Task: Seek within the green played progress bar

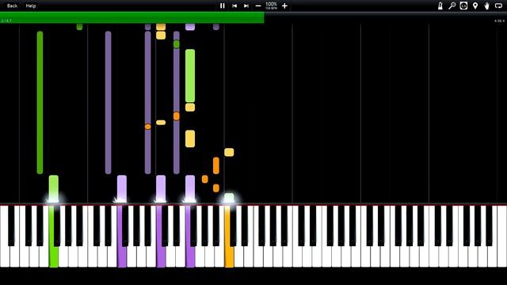Action: pos(132,17)
